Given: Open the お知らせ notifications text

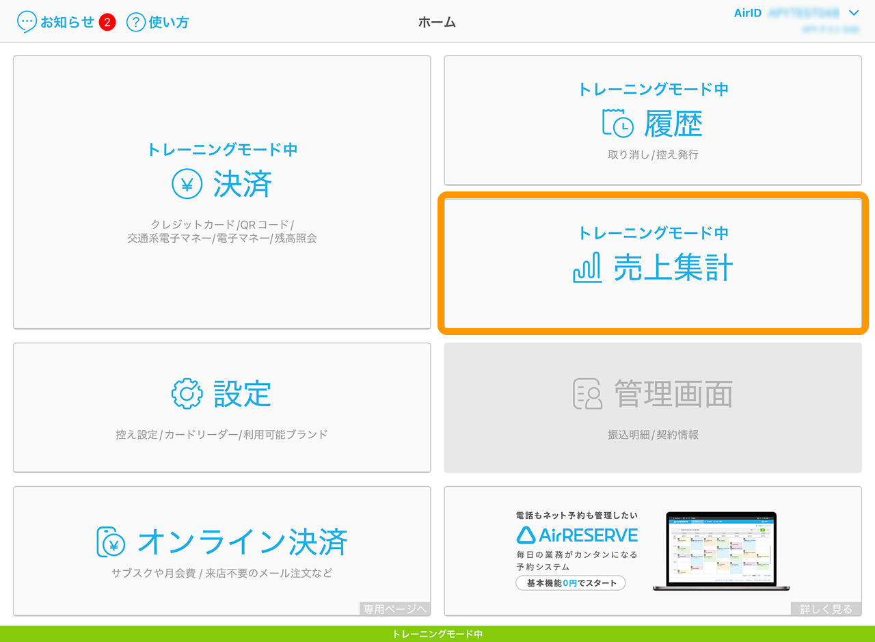Looking at the screenshot, I should [x=67, y=22].
